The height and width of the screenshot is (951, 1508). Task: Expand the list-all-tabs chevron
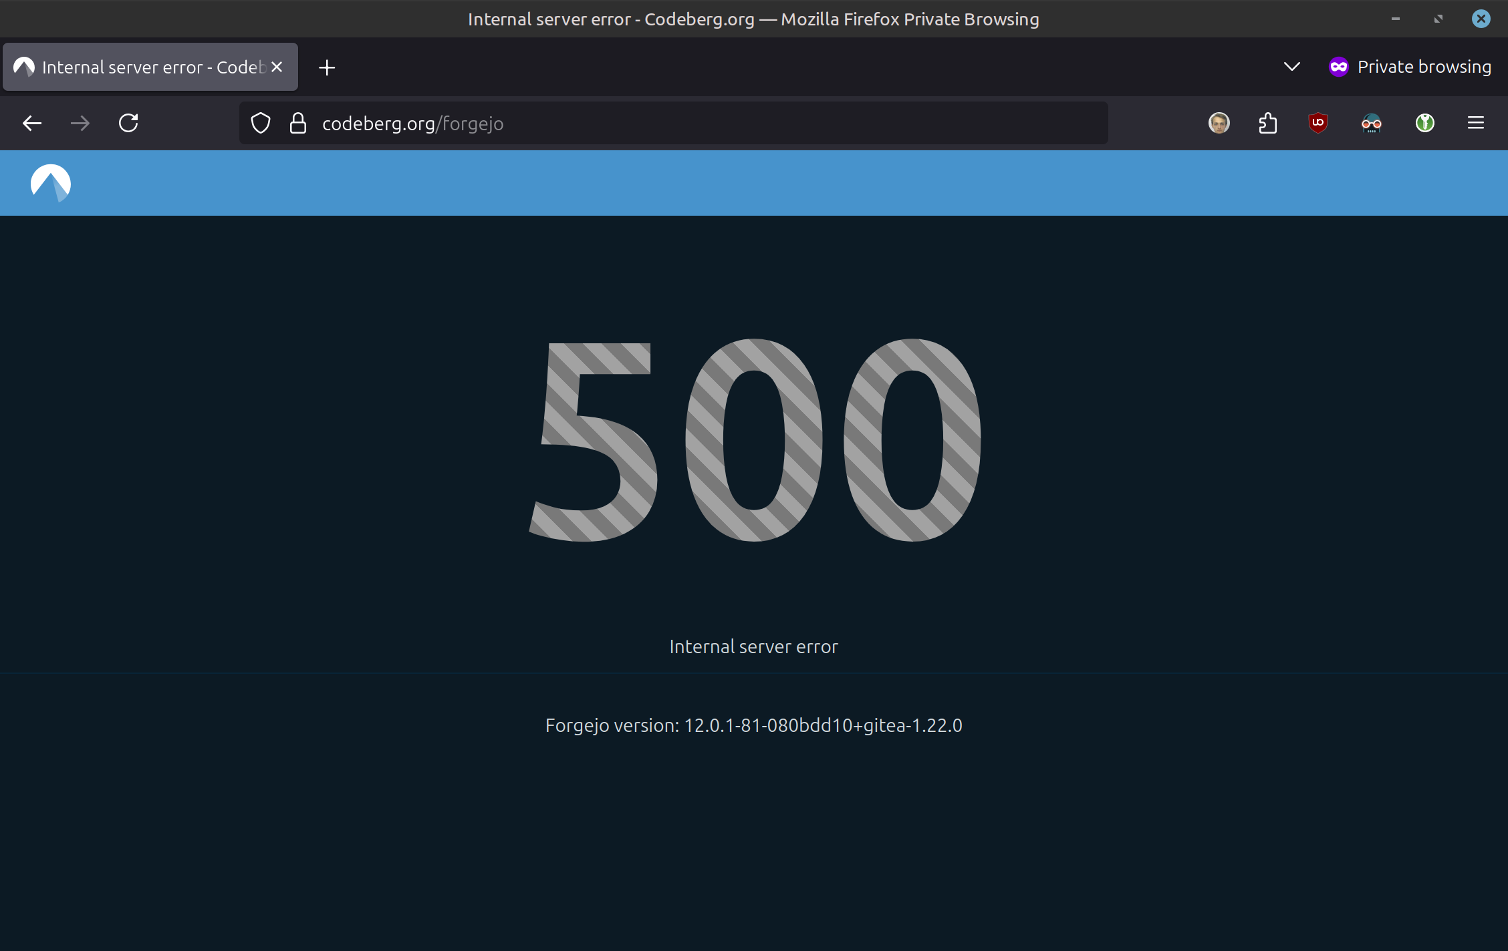(x=1291, y=67)
